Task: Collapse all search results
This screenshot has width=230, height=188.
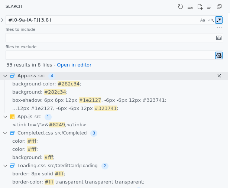Action: coord(219,7)
